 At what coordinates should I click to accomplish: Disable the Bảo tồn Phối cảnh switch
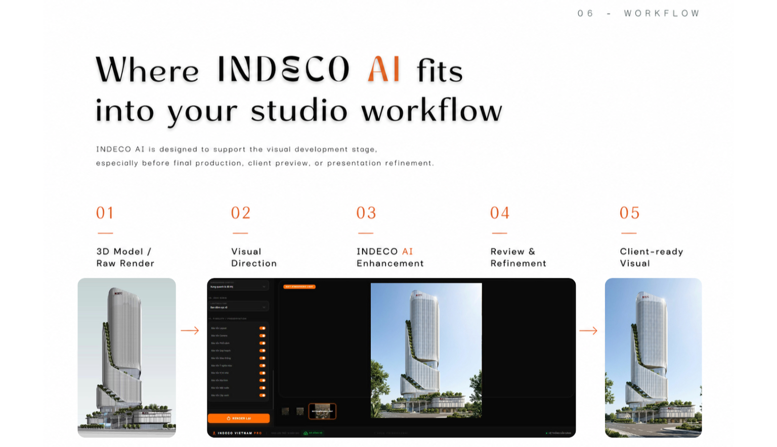(x=263, y=343)
